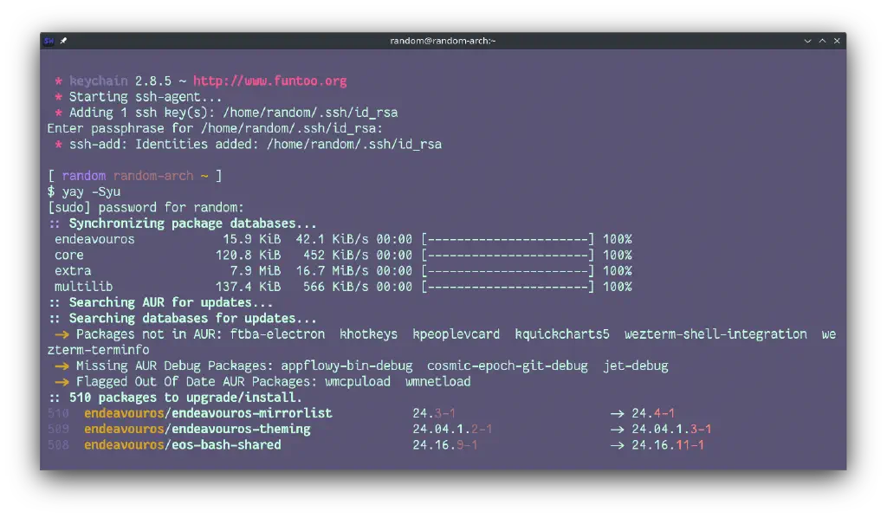The image size is (887, 518).
Task: Select the 'core' database row name
Action: [x=69, y=255]
